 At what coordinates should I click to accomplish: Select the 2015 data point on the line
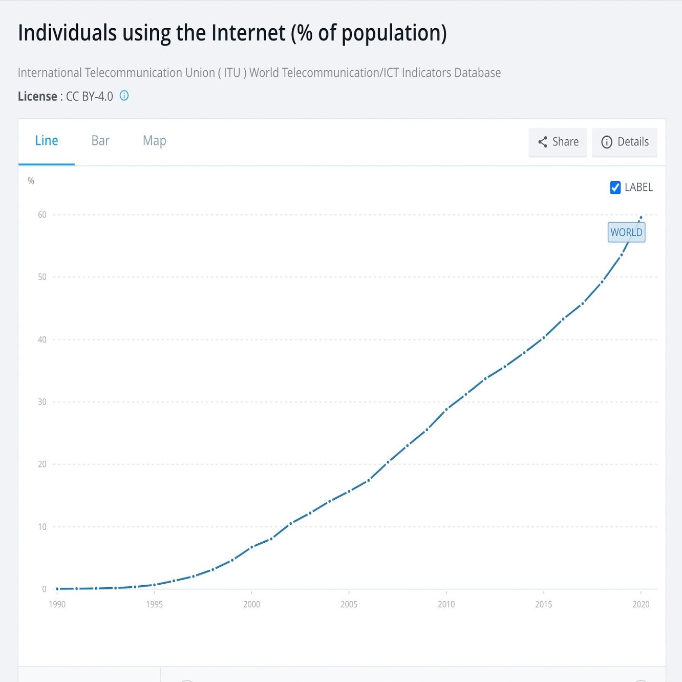click(544, 338)
